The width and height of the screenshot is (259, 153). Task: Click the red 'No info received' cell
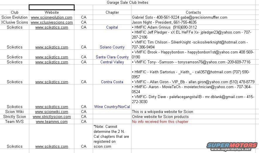[160, 122]
